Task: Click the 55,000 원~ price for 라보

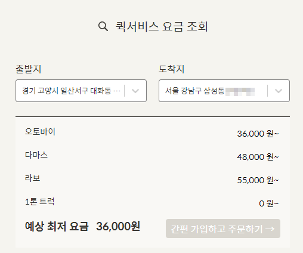Action: pos(258,180)
